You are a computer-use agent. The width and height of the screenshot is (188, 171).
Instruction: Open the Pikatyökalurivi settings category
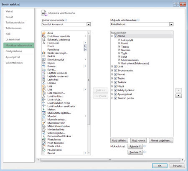point(14,51)
